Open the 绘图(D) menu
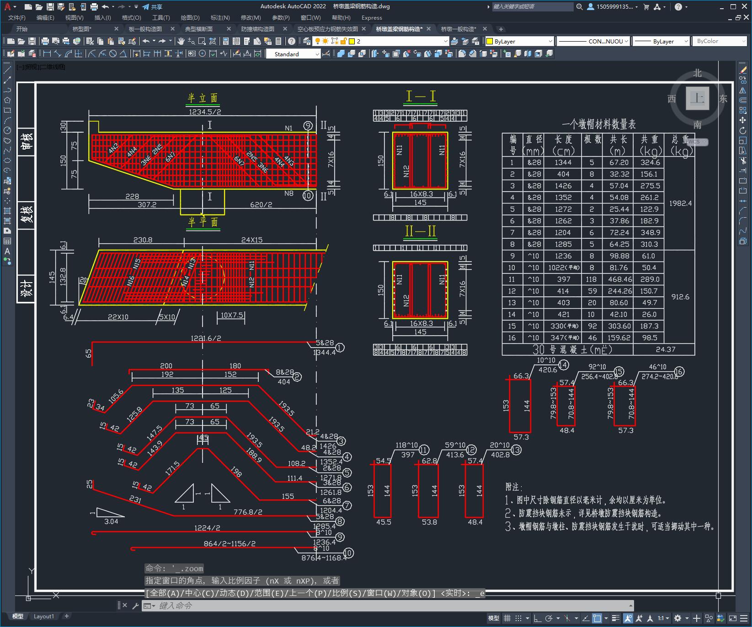The height and width of the screenshot is (627, 752). [x=190, y=18]
